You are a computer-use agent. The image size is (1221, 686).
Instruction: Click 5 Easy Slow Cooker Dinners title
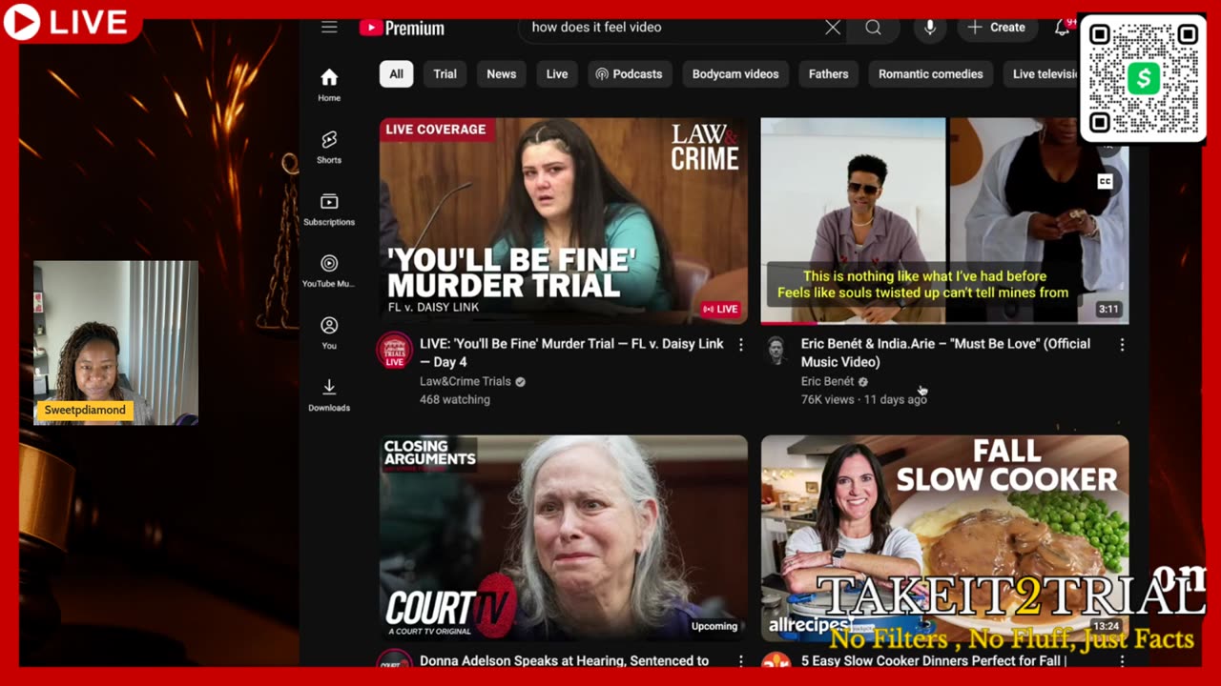[934, 660]
